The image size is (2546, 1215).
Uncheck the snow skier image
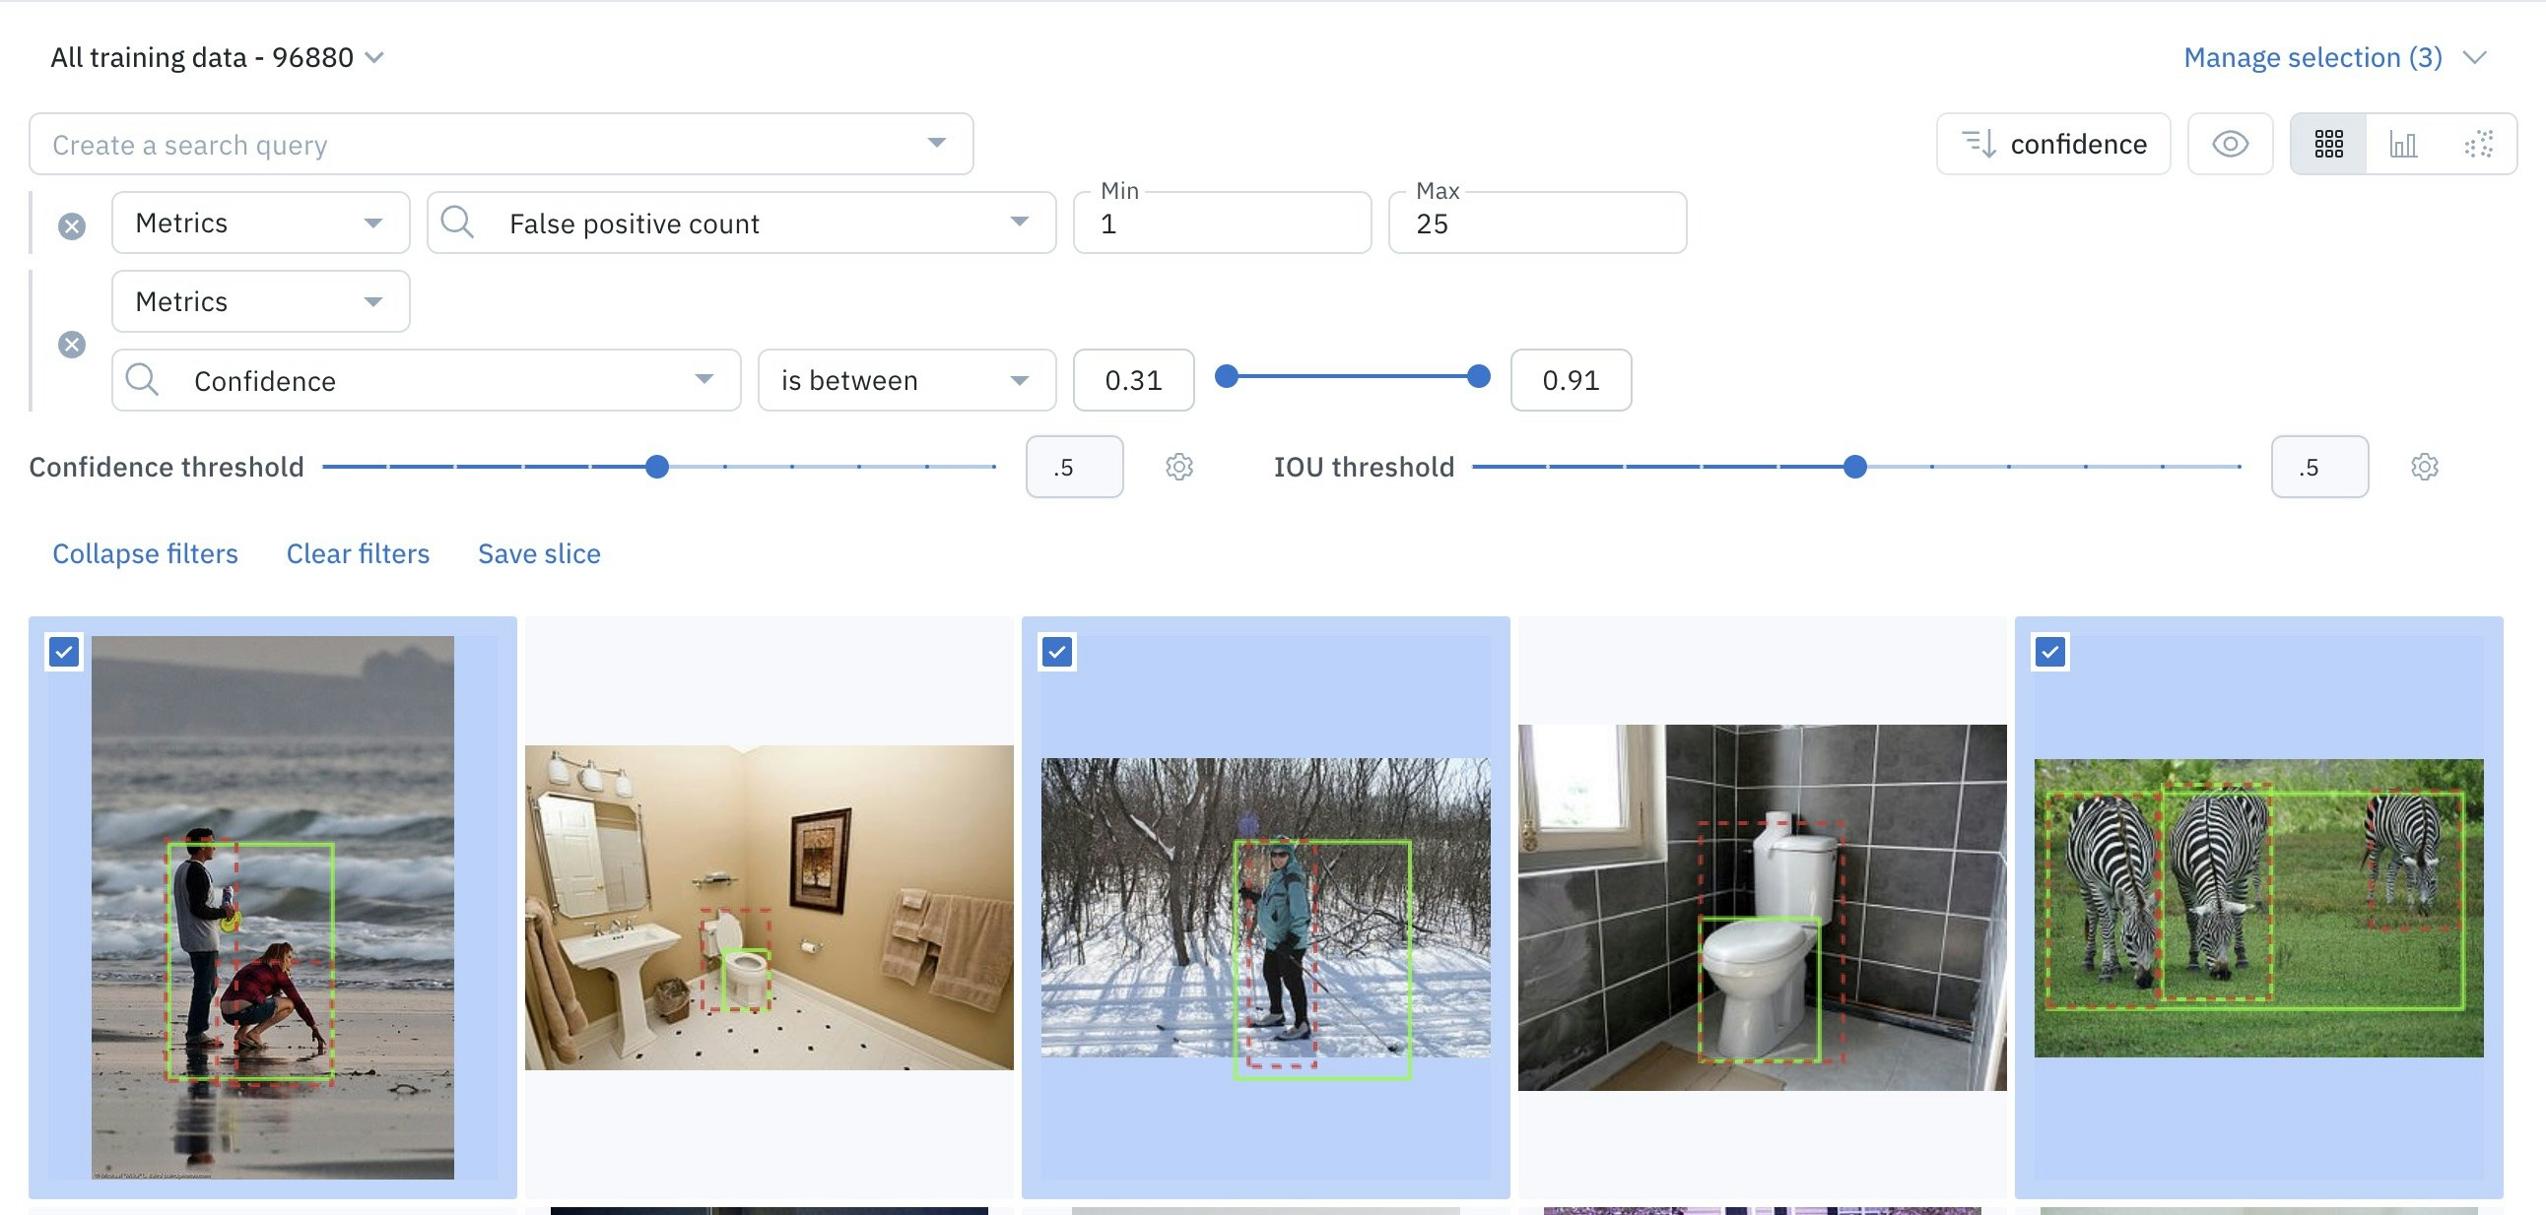1057,652
